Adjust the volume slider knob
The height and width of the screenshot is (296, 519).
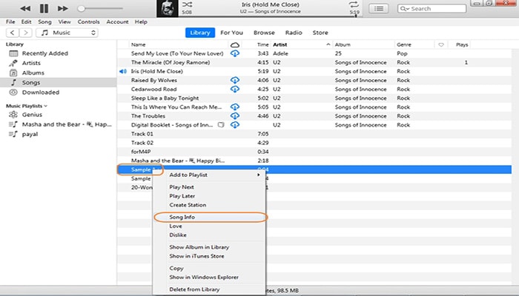(81, 9)
